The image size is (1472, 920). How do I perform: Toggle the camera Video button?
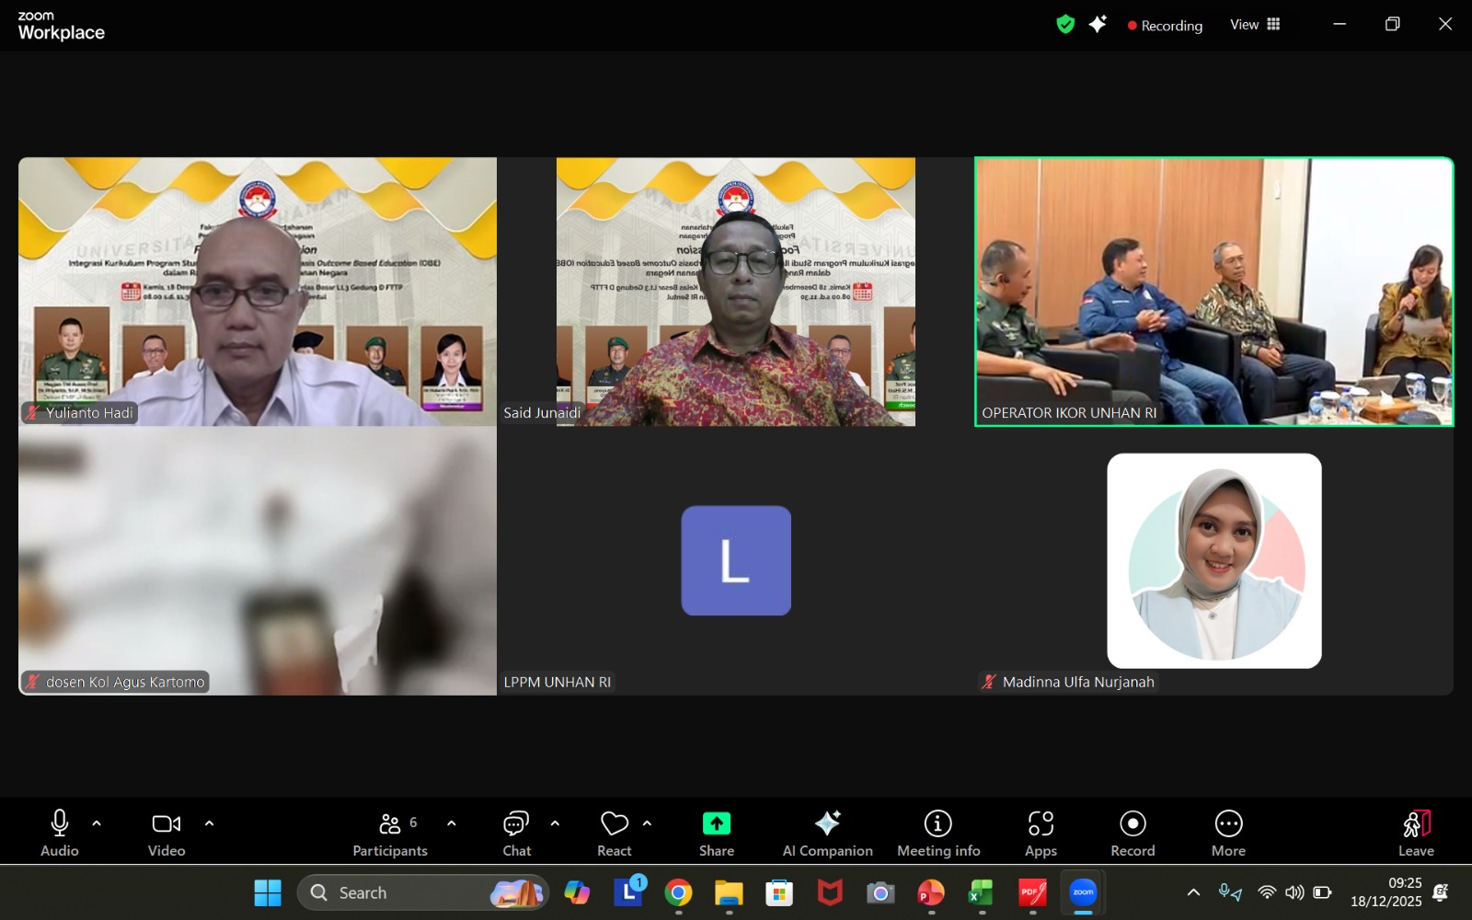pyautogui.click(x=167, y=823)
